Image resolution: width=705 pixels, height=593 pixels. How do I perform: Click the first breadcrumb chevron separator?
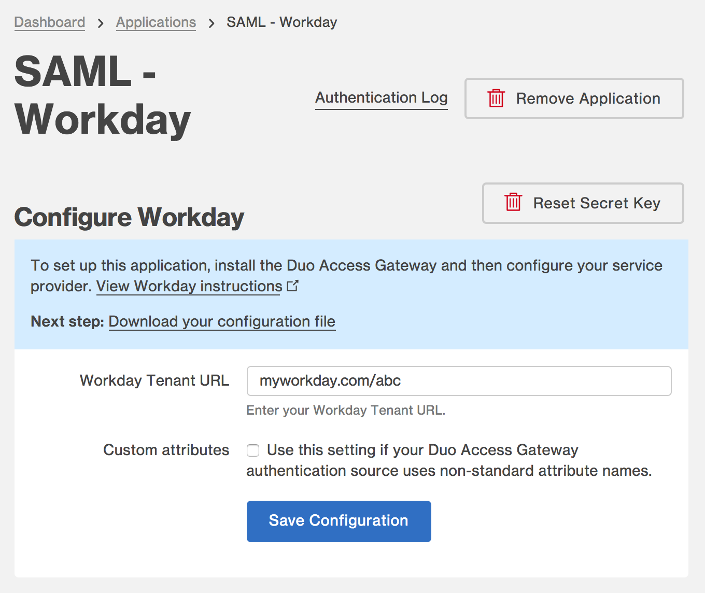101,22
